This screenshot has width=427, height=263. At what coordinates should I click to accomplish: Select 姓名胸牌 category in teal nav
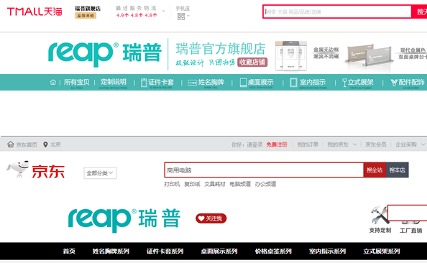click(x=206, y=82)
